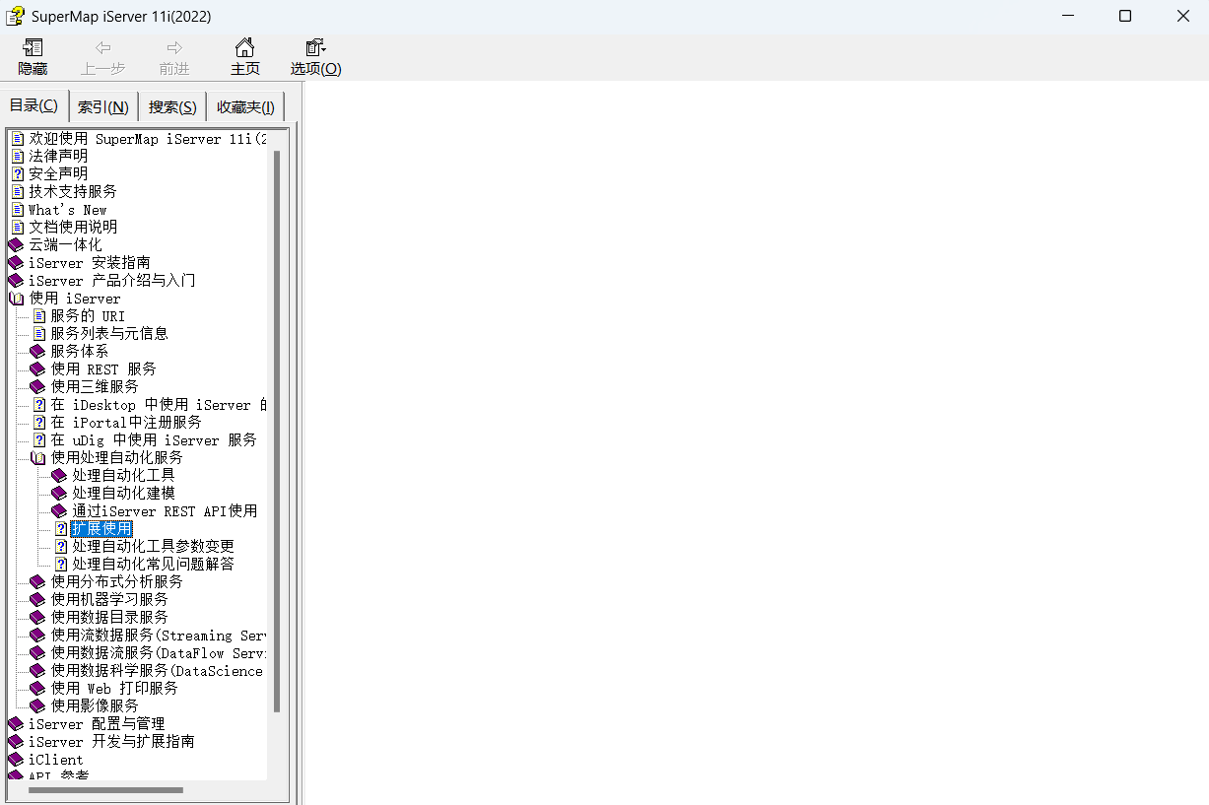The height and width of the screenshot is (805, 1209).
Task: Expand book icon of 使用数据科学服务(DataScience
Action: [x=38, y=670]
